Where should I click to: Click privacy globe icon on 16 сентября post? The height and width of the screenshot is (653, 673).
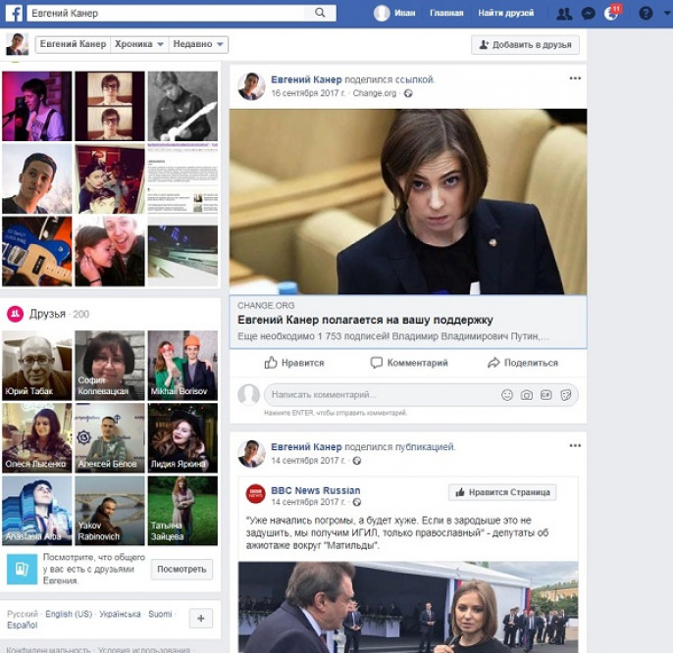[x=408, y=93]
